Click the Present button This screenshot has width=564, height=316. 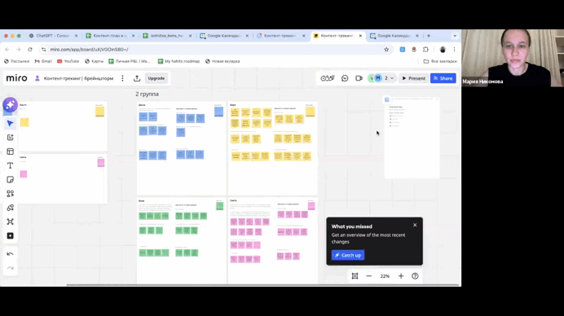click(x=414, y=78)
